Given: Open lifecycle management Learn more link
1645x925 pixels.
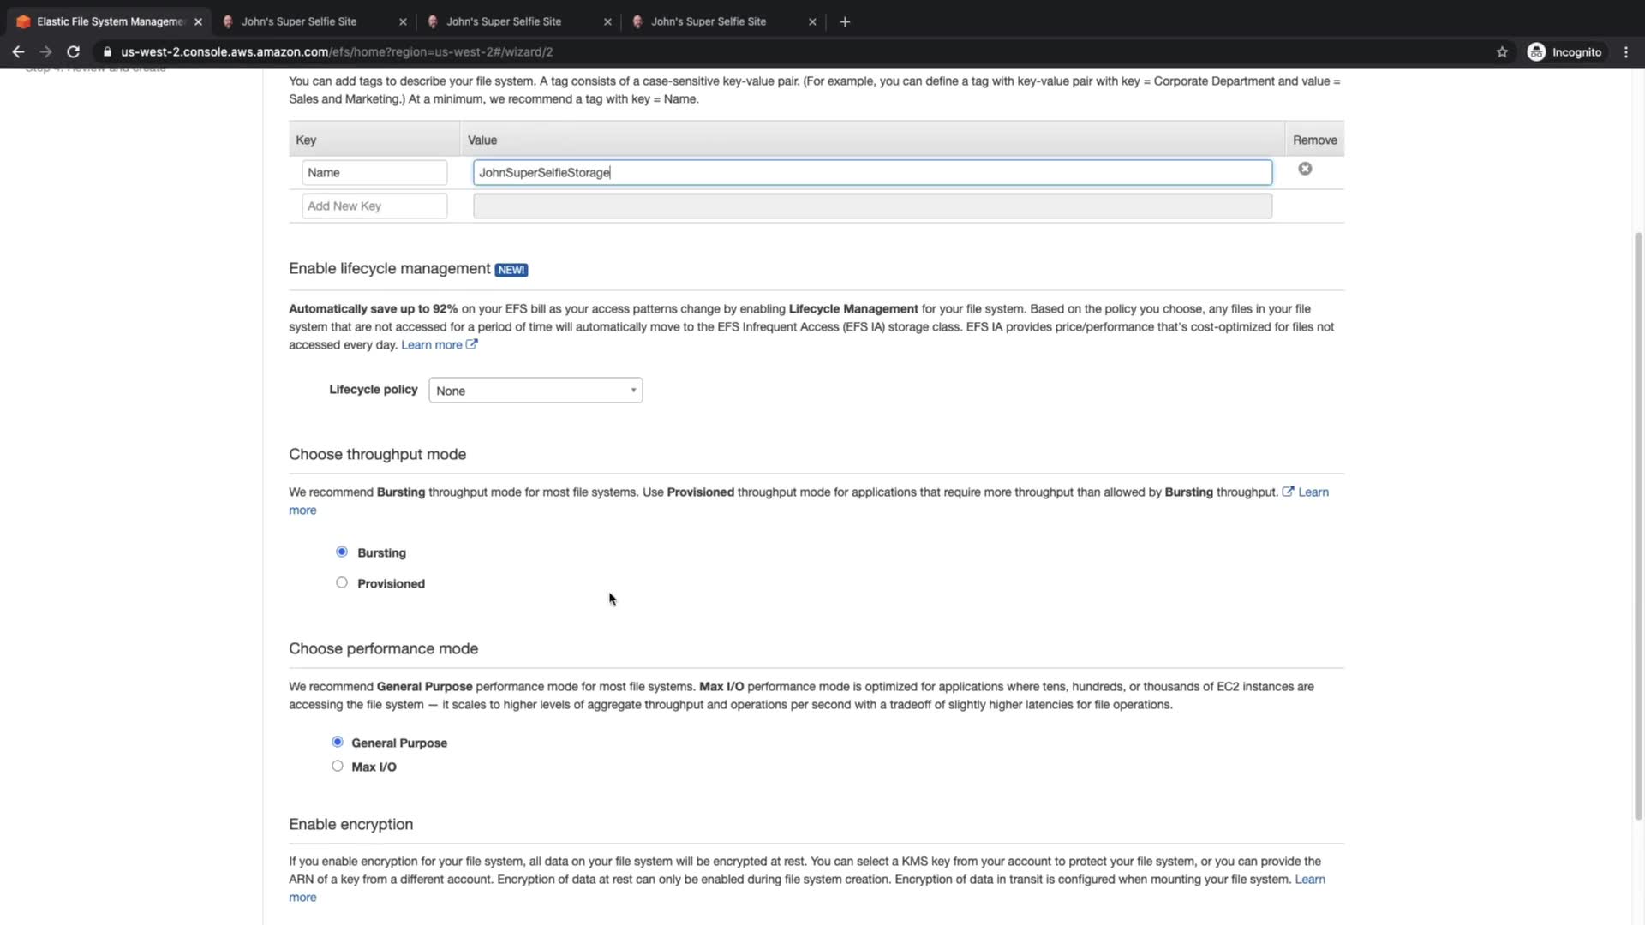Looking at the screenshot, I should coord(432,344).
